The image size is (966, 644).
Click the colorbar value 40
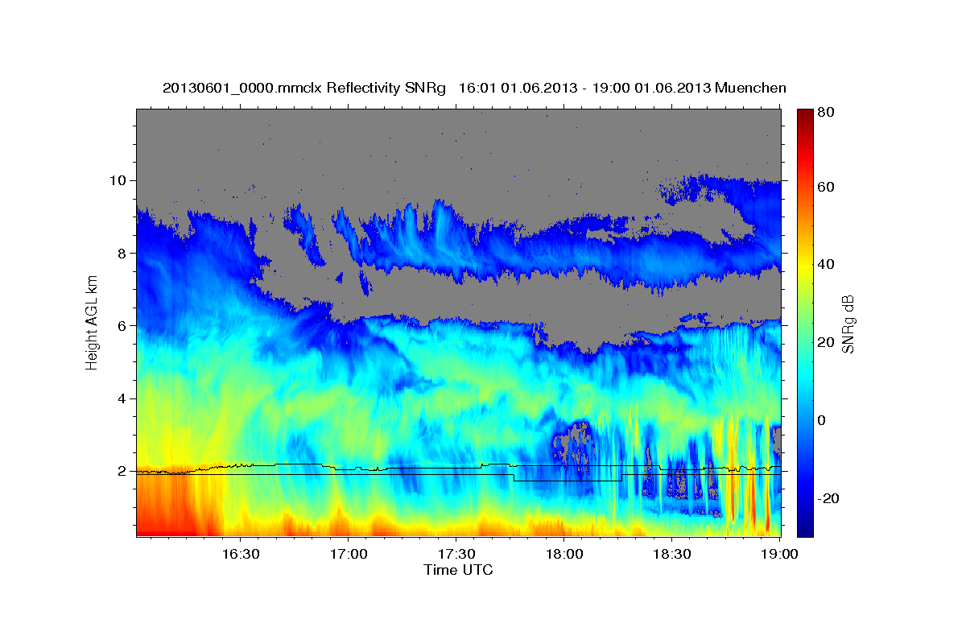[x=827, y=264]
